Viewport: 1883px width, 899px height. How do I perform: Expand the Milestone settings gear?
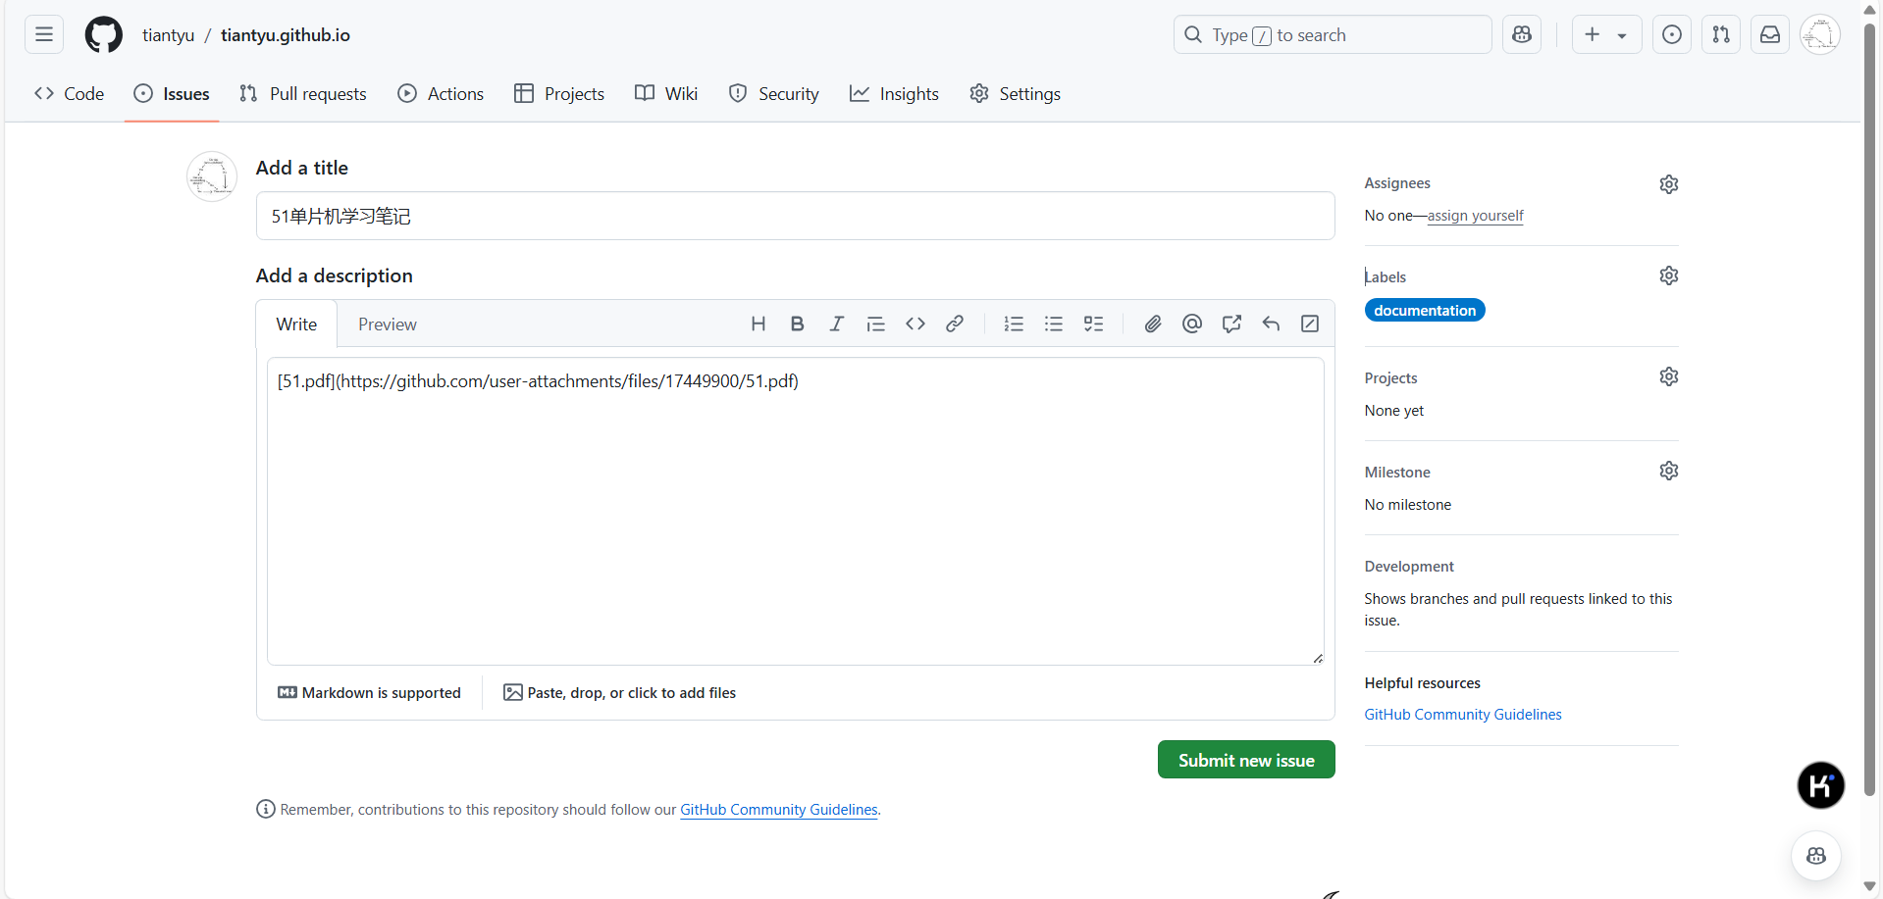1668,471
